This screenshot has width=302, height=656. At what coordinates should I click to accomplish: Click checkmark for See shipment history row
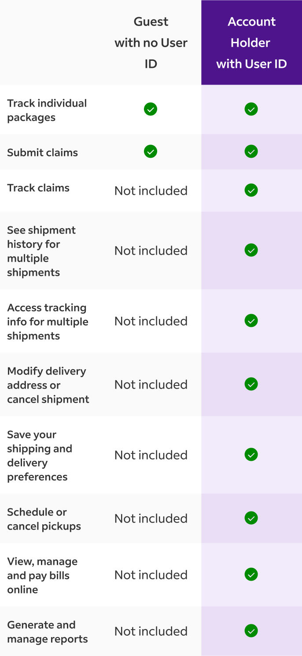pyautogui.click(x=251, y=250)
